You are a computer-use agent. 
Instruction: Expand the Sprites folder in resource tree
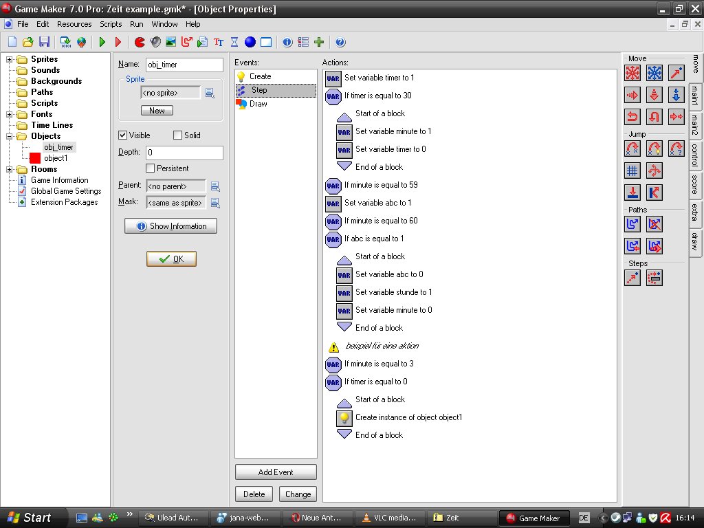coord(9,59)
